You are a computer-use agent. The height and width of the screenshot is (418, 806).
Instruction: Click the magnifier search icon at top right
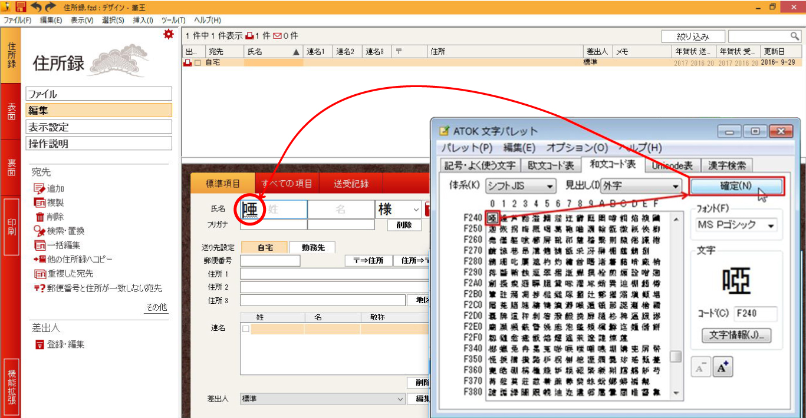[x=795, y=37]
